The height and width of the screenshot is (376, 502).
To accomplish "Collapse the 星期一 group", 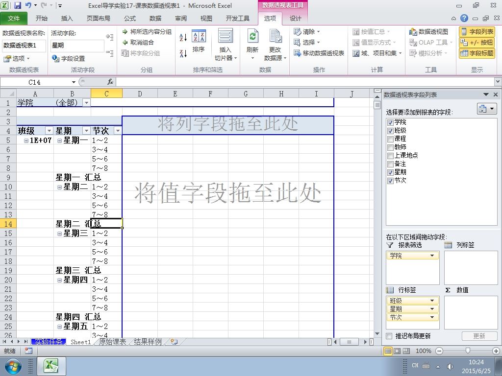I will coord(59,141).
